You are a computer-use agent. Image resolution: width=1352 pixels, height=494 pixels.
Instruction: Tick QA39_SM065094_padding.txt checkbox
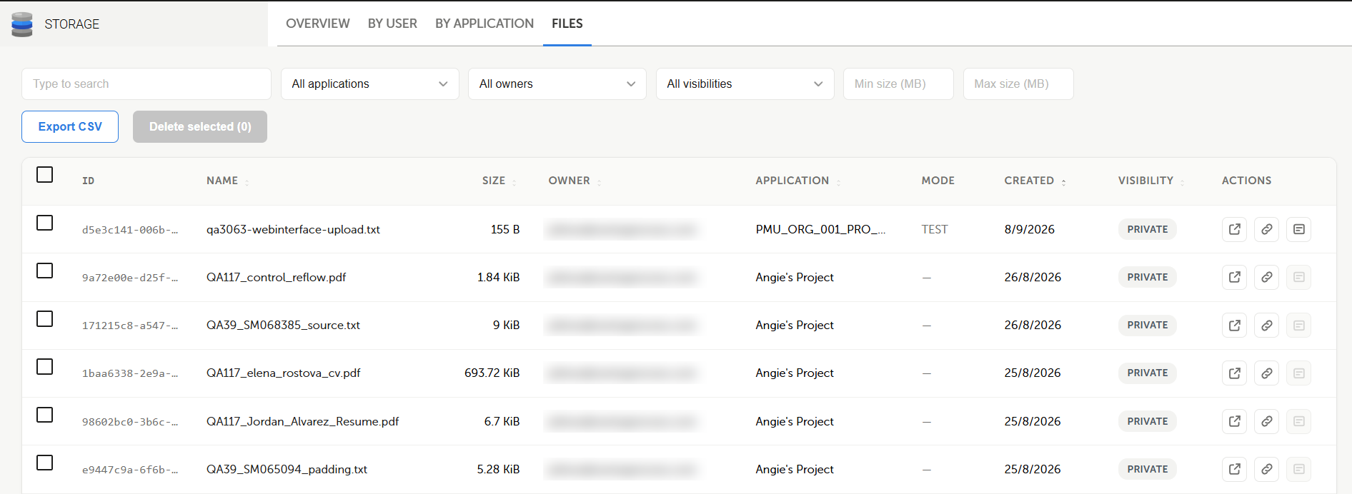(x=44, y=463)
